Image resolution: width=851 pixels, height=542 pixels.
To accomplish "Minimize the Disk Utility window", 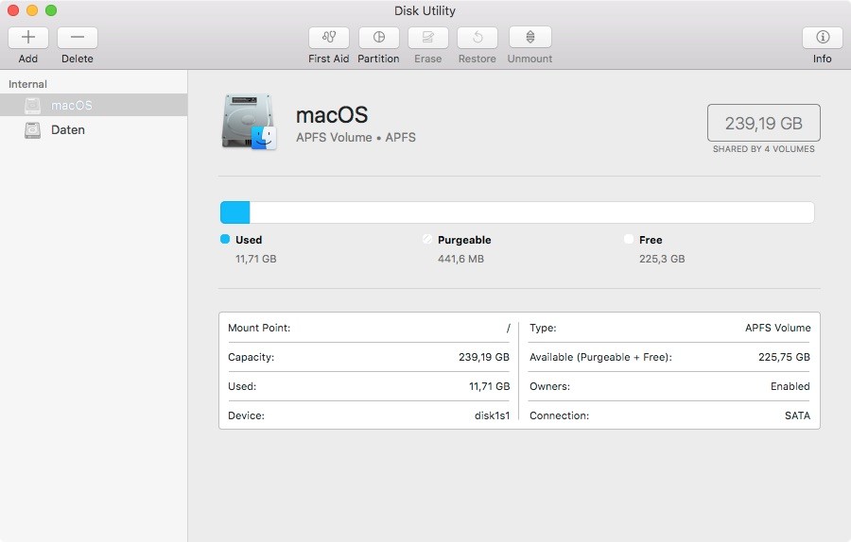I will pyautogui.click(x=32, y=10).
